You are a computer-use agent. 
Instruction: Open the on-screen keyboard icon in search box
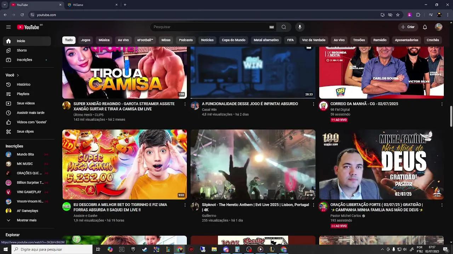(x=271, y=27)
